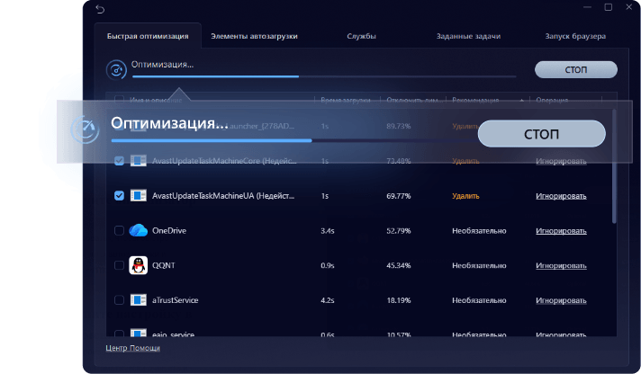The image size is (641, 374).
Task: Click the small СТОП button next to the optimization progress bar
Action: (576, 70)
